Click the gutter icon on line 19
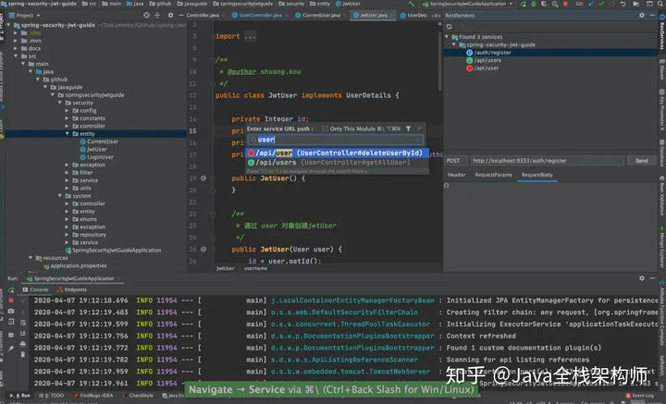 tap(203, 178)
